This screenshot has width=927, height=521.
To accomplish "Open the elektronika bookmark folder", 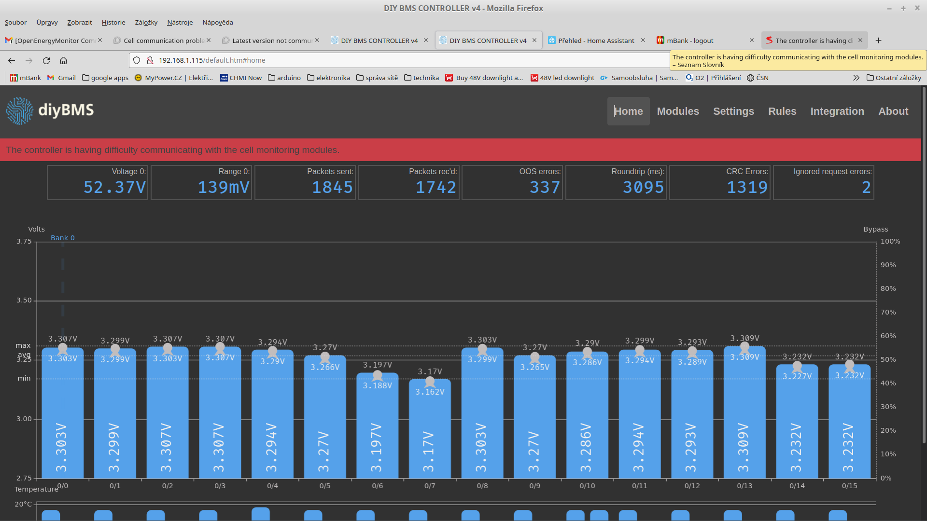I will click(x=328, y=78).
